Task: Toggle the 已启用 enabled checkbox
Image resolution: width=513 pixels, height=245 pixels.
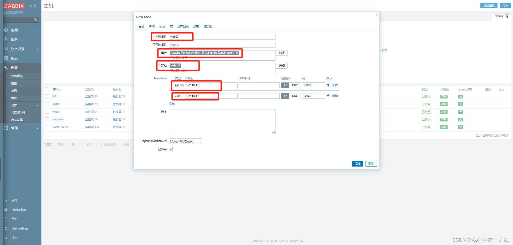Action: 171,149
